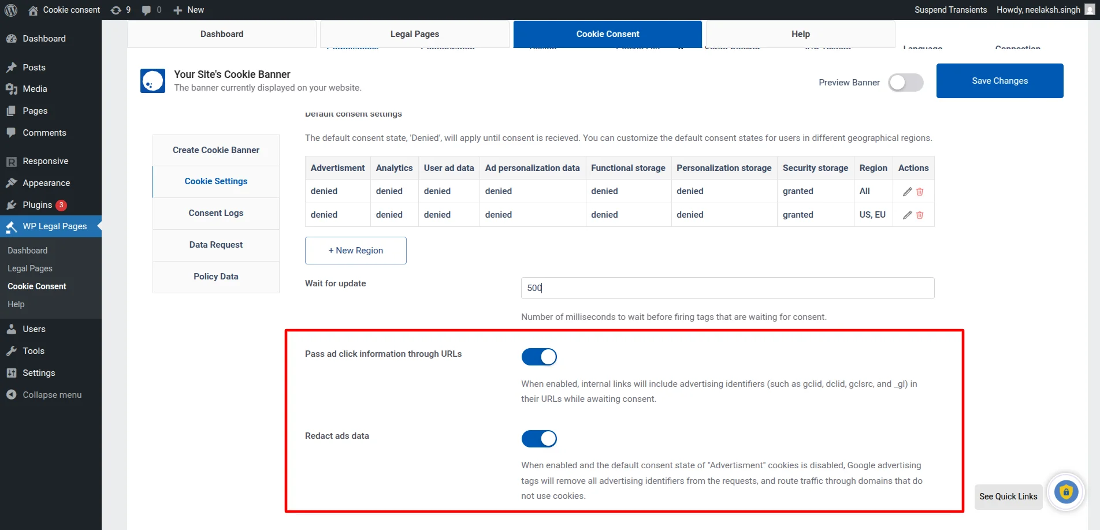
Task: Turn off the Redact ads data switch
Action: pos(539,439)
